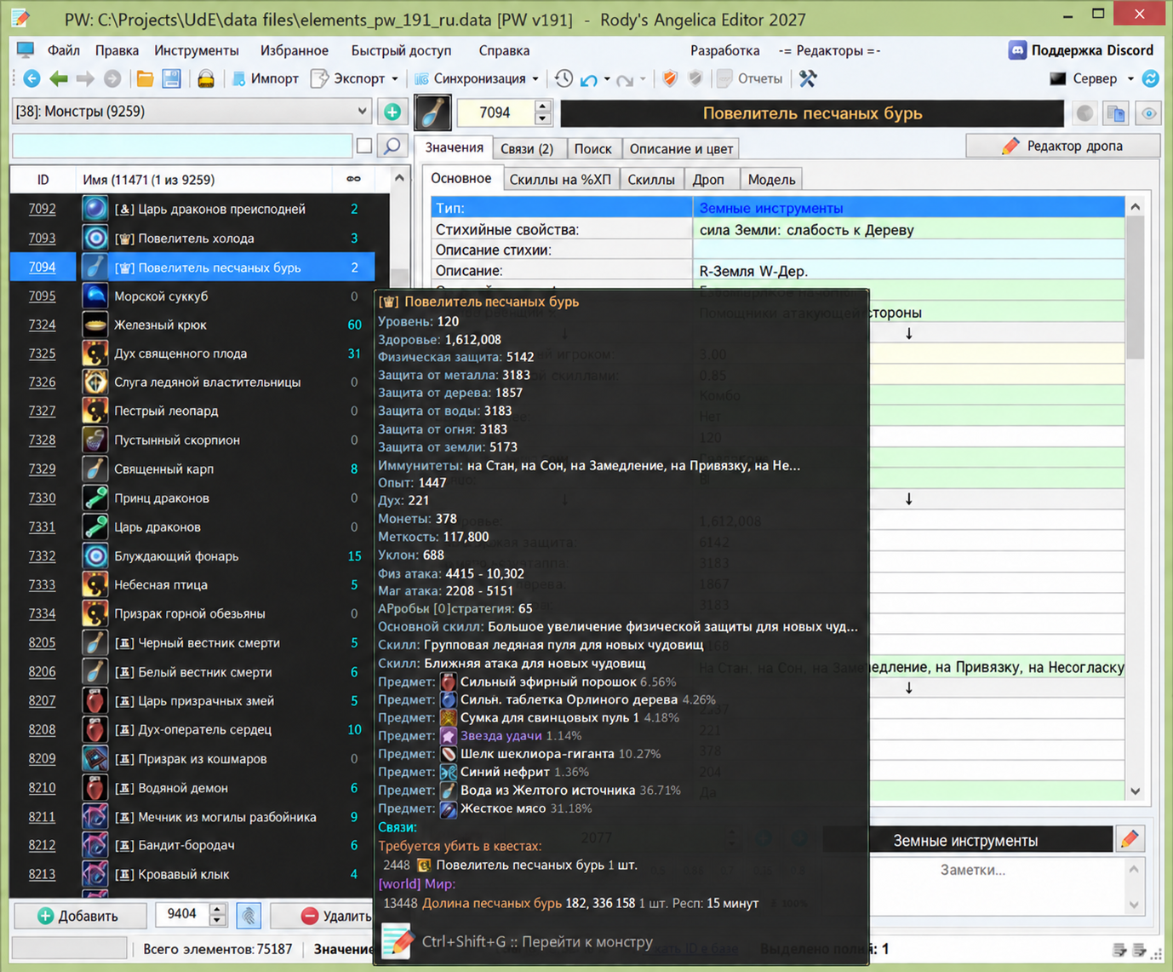Switch to the Описание и цвет tab
The image size is (1173, 972).
tap(681, 148)
